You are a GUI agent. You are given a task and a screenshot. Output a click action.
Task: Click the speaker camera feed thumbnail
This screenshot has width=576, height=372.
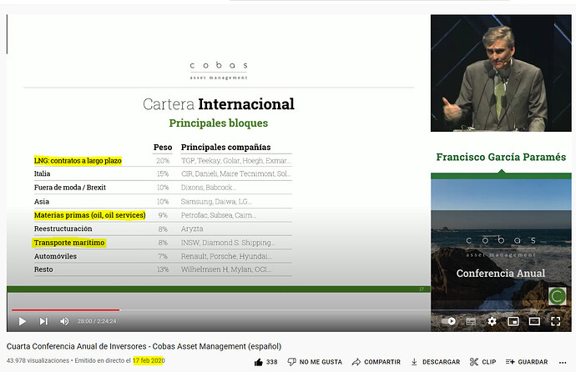pos(501,73)
